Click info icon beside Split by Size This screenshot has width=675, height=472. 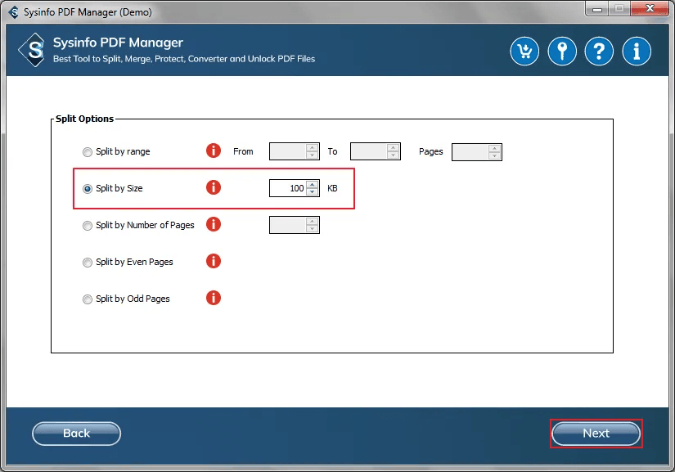pyautogui.click(x=213, y=187)
